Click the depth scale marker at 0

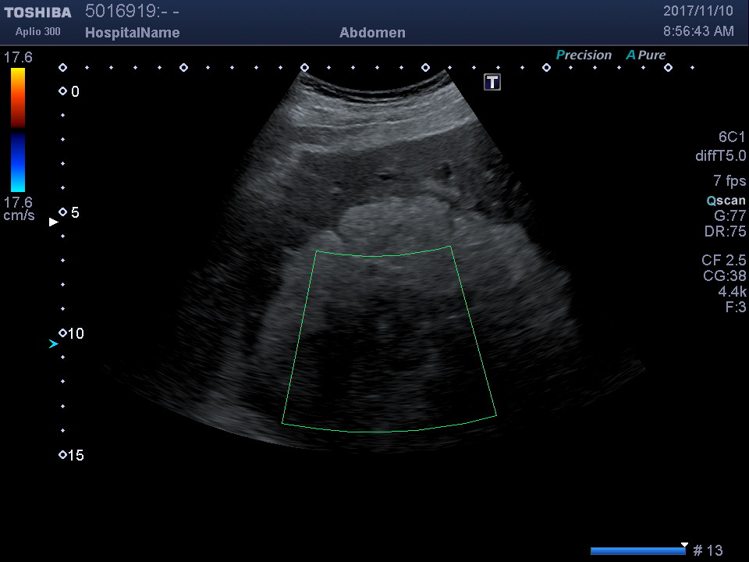coord(63,91)
